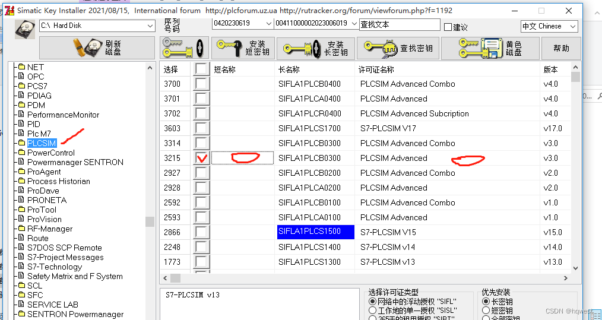The width and height of the screenshot is (602, 320).
Task: Select floating license SIFL radio button
Action: point(372,302)
